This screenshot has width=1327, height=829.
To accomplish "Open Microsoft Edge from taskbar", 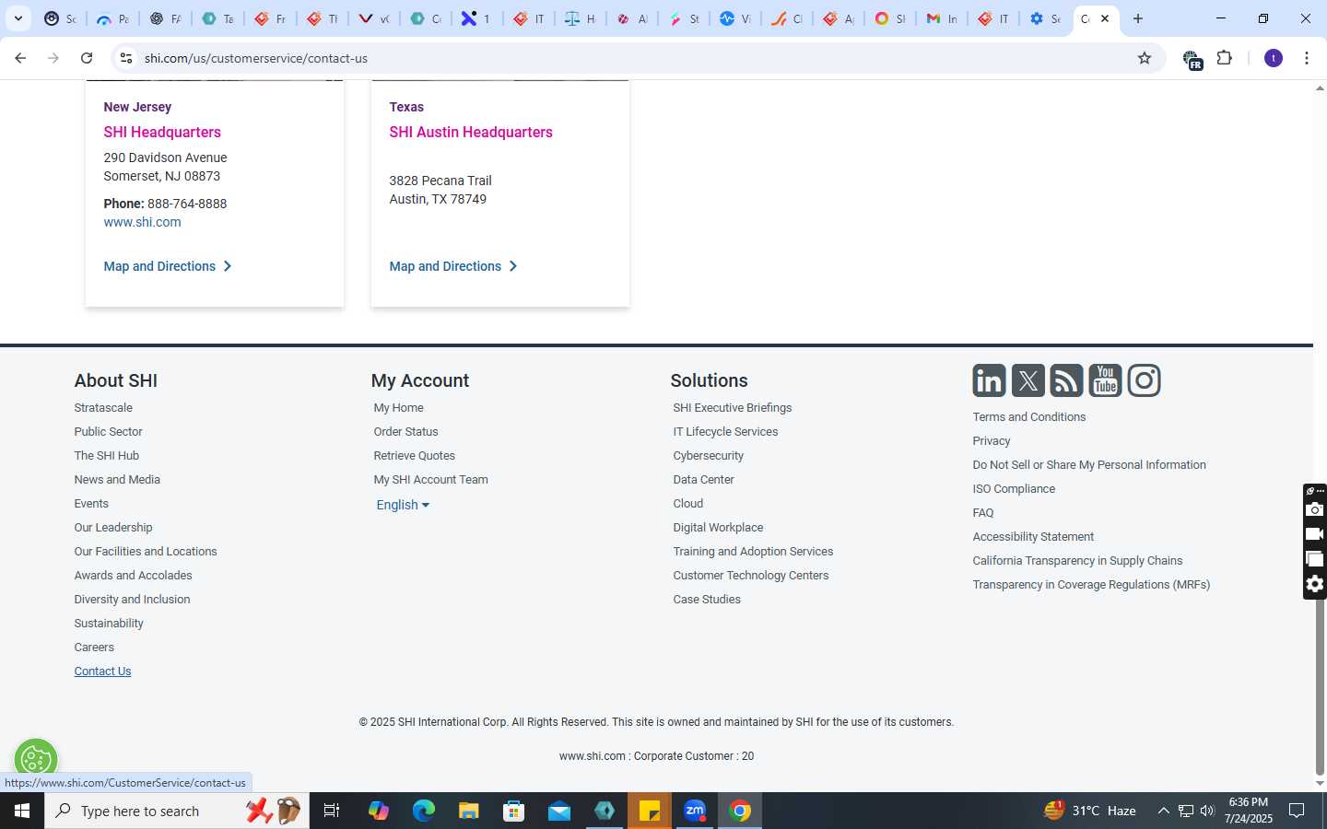I will [423, 811].
